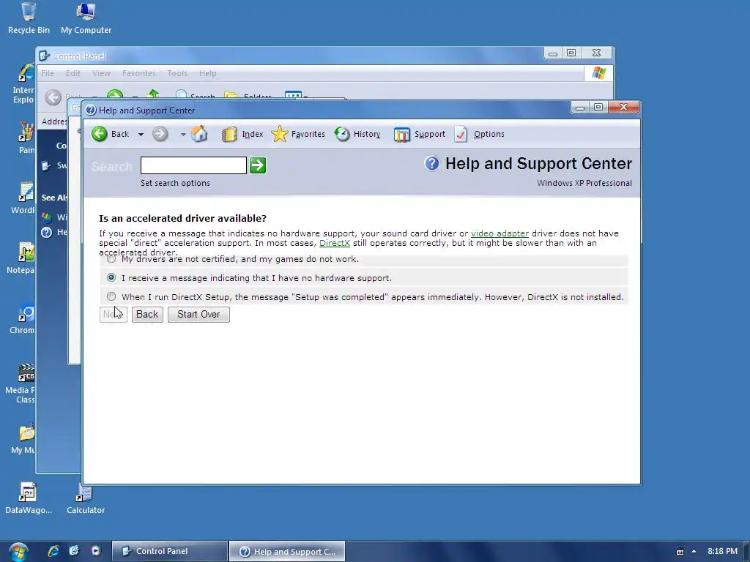Follow the video adapter glossary link
Image resolution: width=750 pixels, height=562 pixels.
pyautogui.click(x=500, y=233)
